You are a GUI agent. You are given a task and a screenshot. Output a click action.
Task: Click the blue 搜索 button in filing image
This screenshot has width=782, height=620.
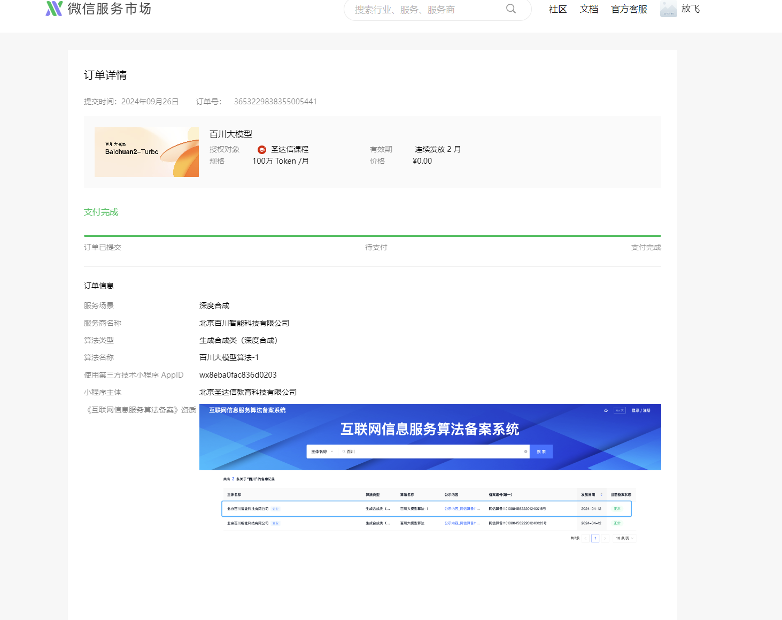tap(541, 451)
